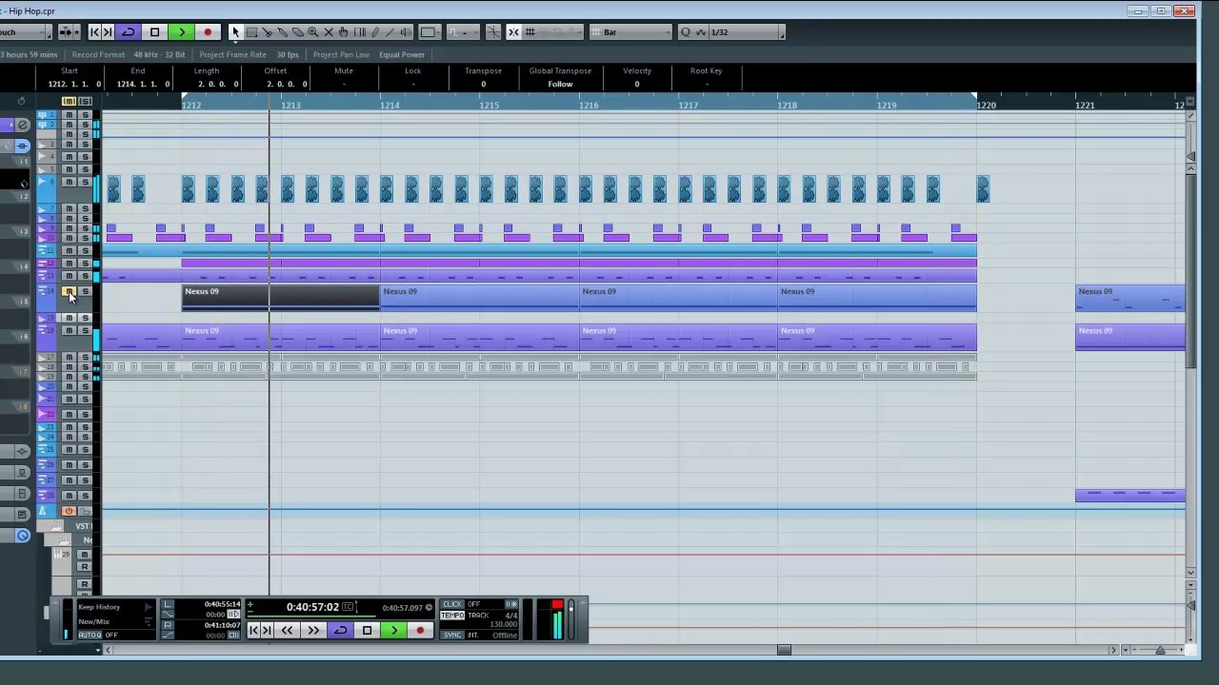1219x685 pixels.
Task: Edit the End position value
Action: click(143, 84)
